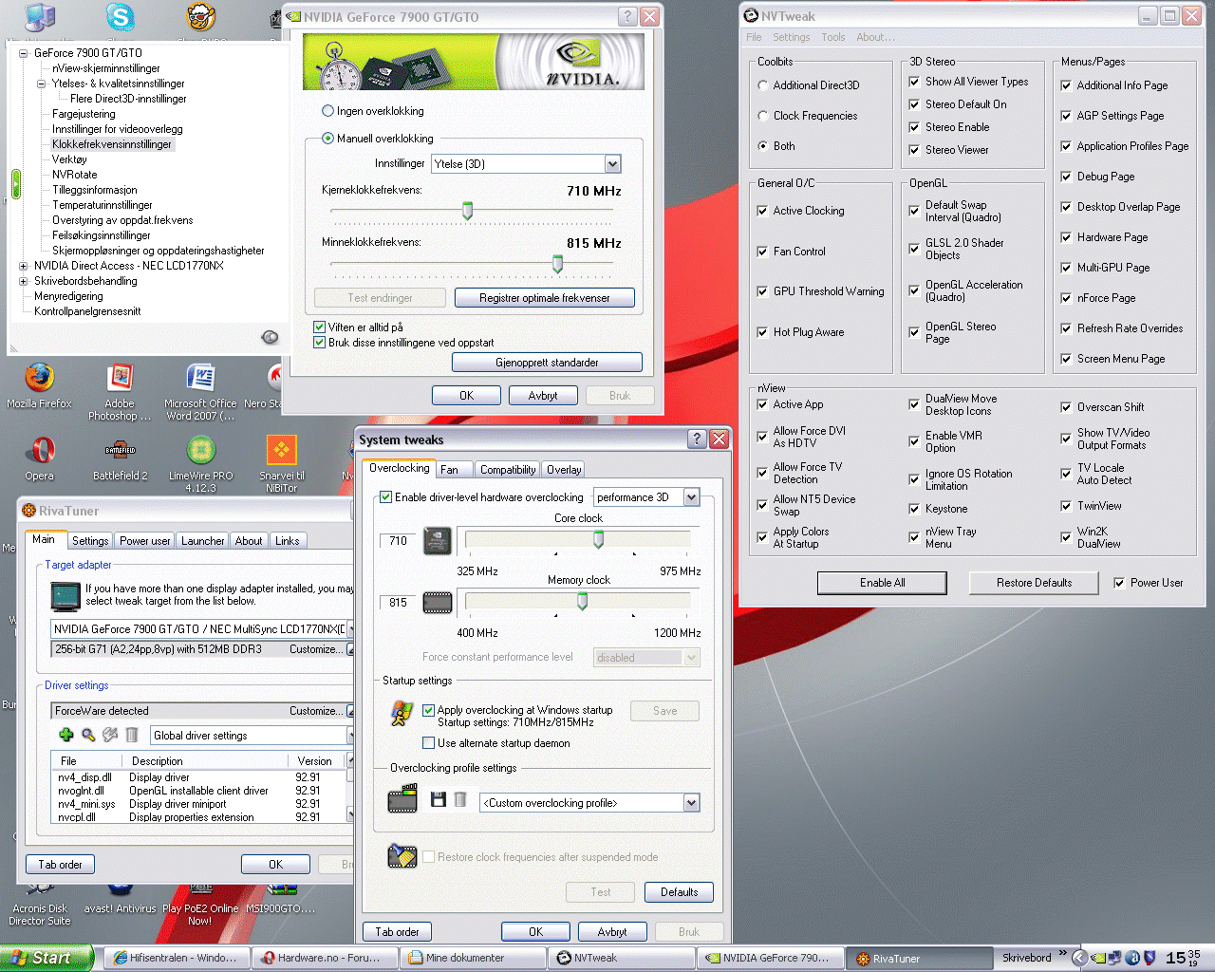Screen dimensions: 1215x972
Task: Open the Skype desktop icon
Action: pyautogui.click(x=121, y=17)
